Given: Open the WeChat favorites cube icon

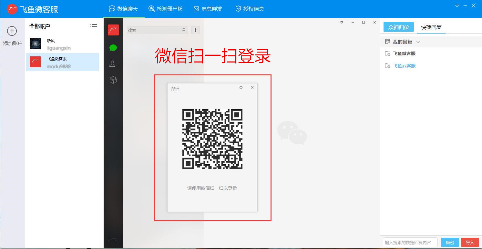Looking at the screenshot, I should [113, 80].
